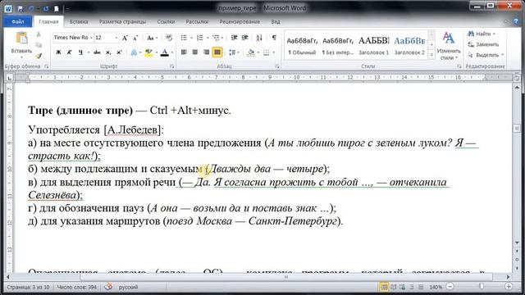The image size is (525, 295).
Task: Click the Bullets list icon
Action: point(184,38)
